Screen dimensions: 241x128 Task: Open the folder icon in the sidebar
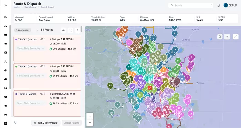point(6,35)
